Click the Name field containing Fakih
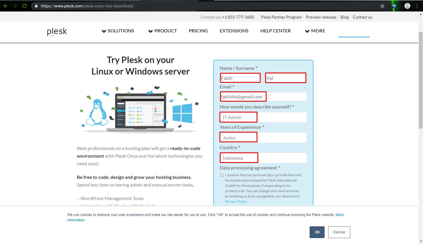The height and width of the screenshot is (244, 423). 240,78
